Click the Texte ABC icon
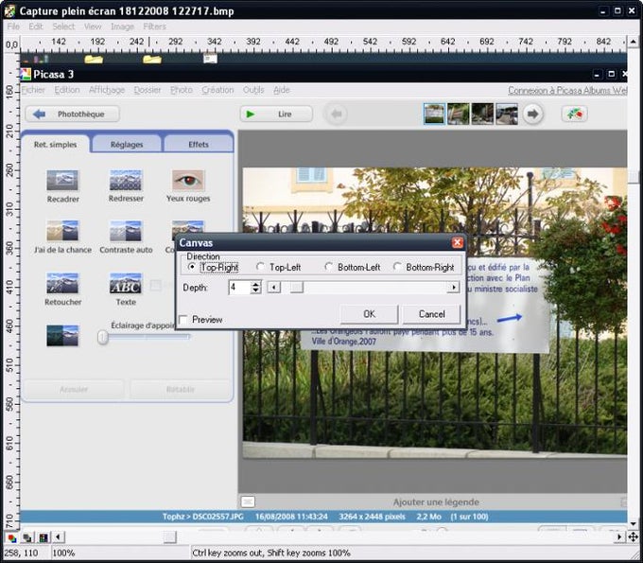The width and height of the screenshot is (643, 563). coord(126,283)
